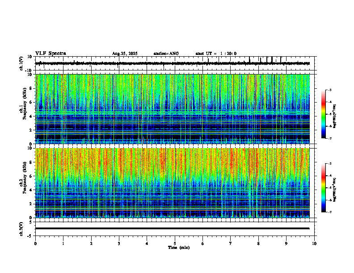Click the "8" kHz tick of ch.1 spectrogram
The image size is (354, 273).
31,88
